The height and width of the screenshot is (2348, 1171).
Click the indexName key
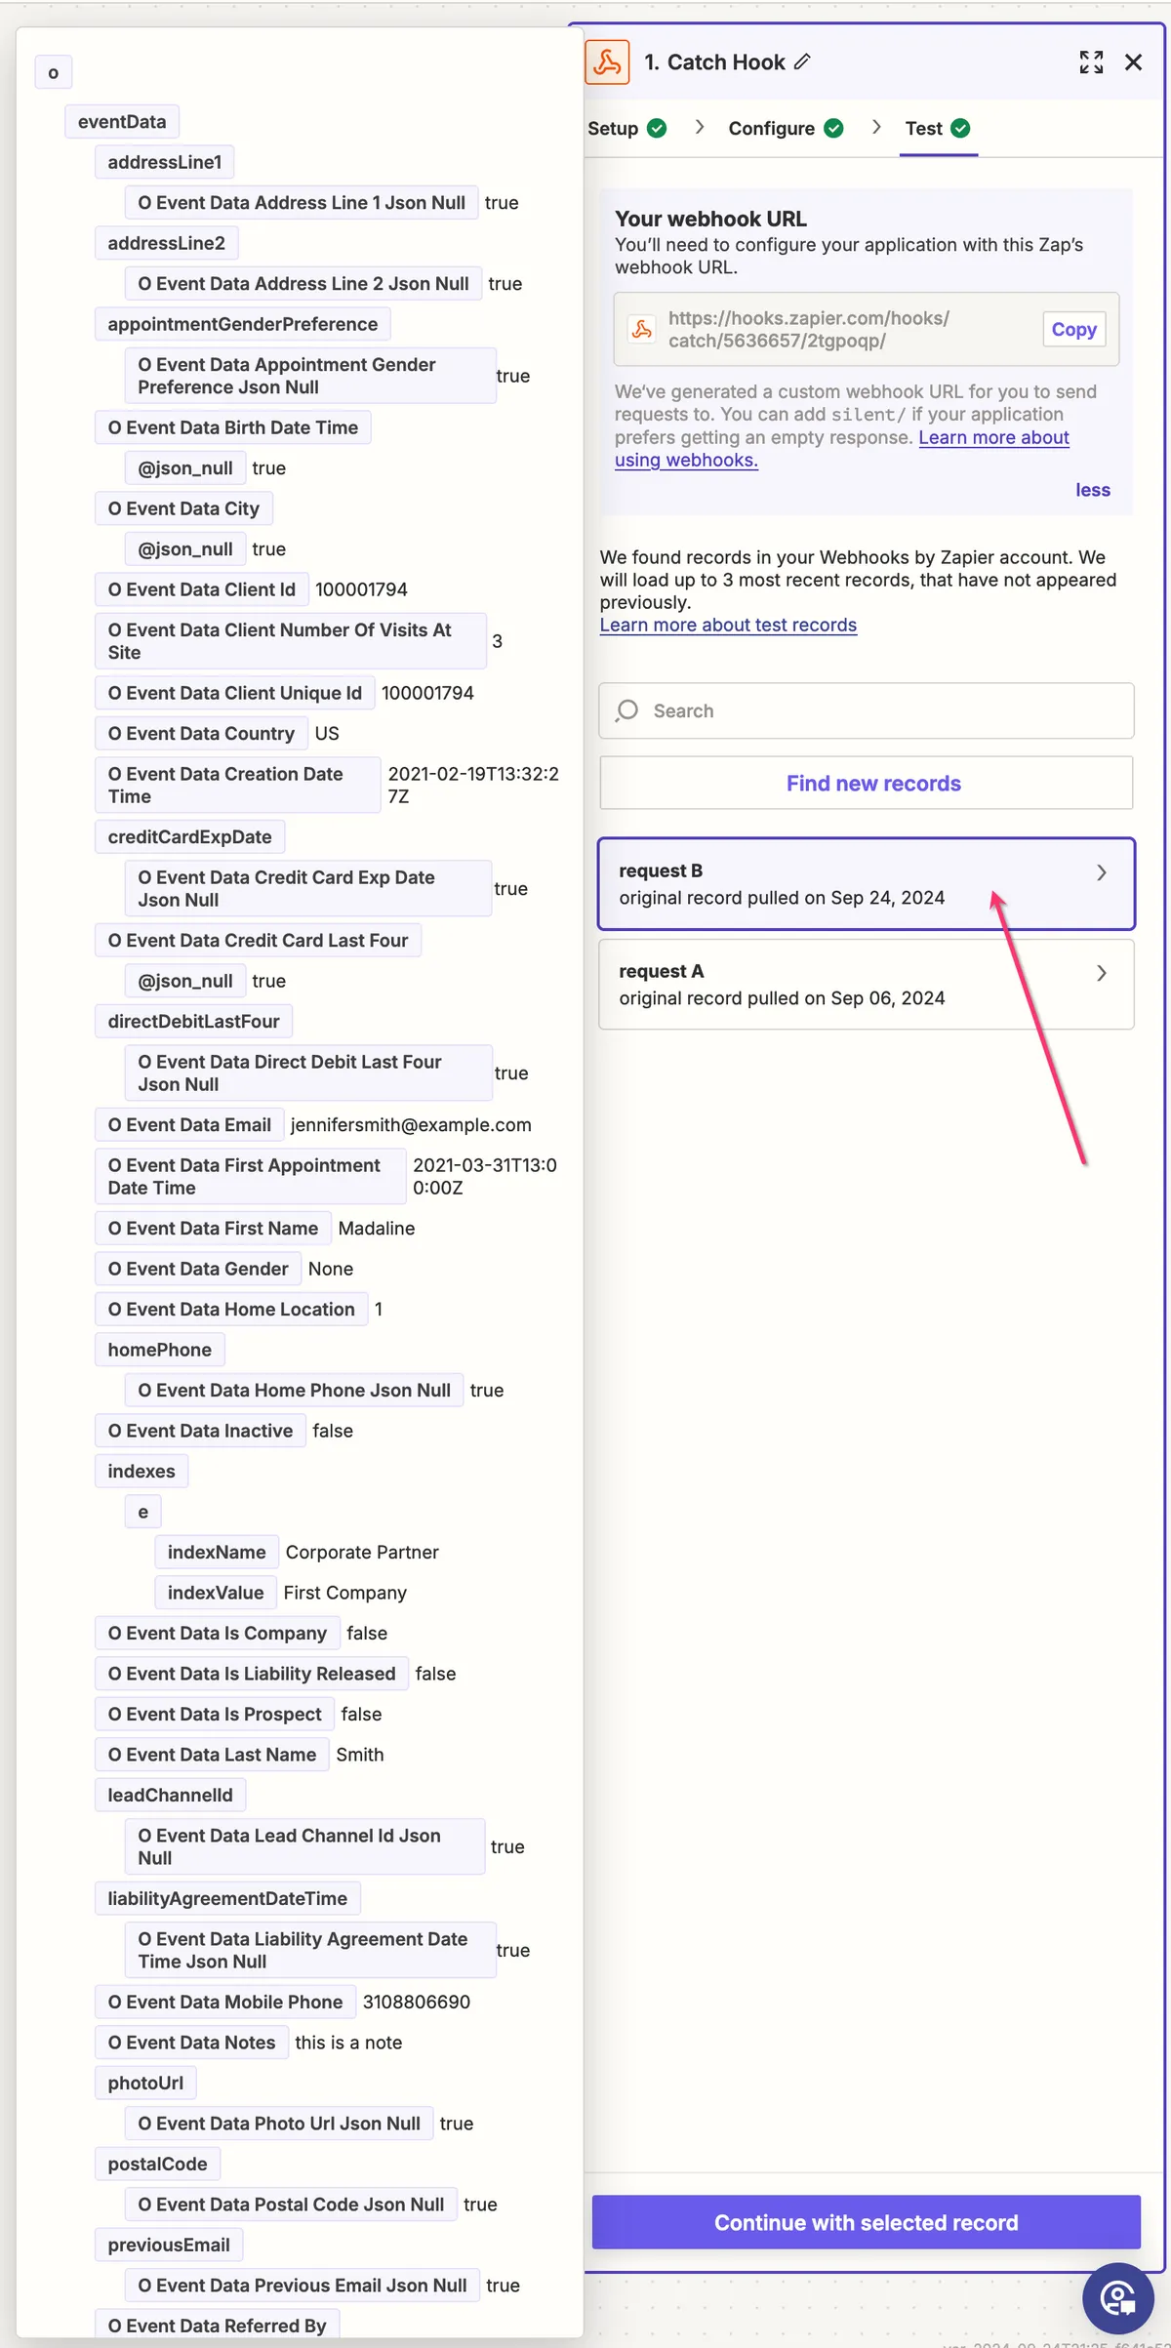click(x=217, y=1552)
